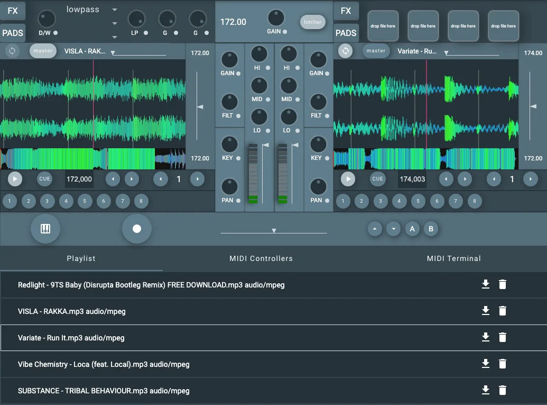Image resolution: width=547 pixels, height=405 pixels.
Task: Download VISLA - RAKKA.mp3
Action: point(486,311)
